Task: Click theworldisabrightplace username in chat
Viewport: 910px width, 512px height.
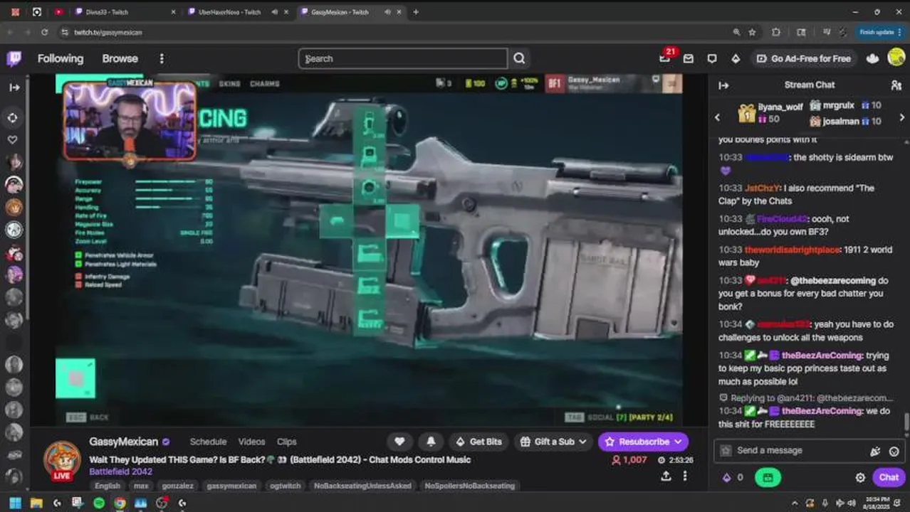Action: (793, 250)
